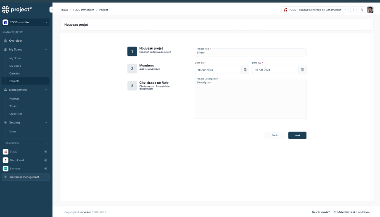Open settings gear for Déco Excell
Image resolution: width=380 pixels, height=217 pixels.
[x=45, y=160]
